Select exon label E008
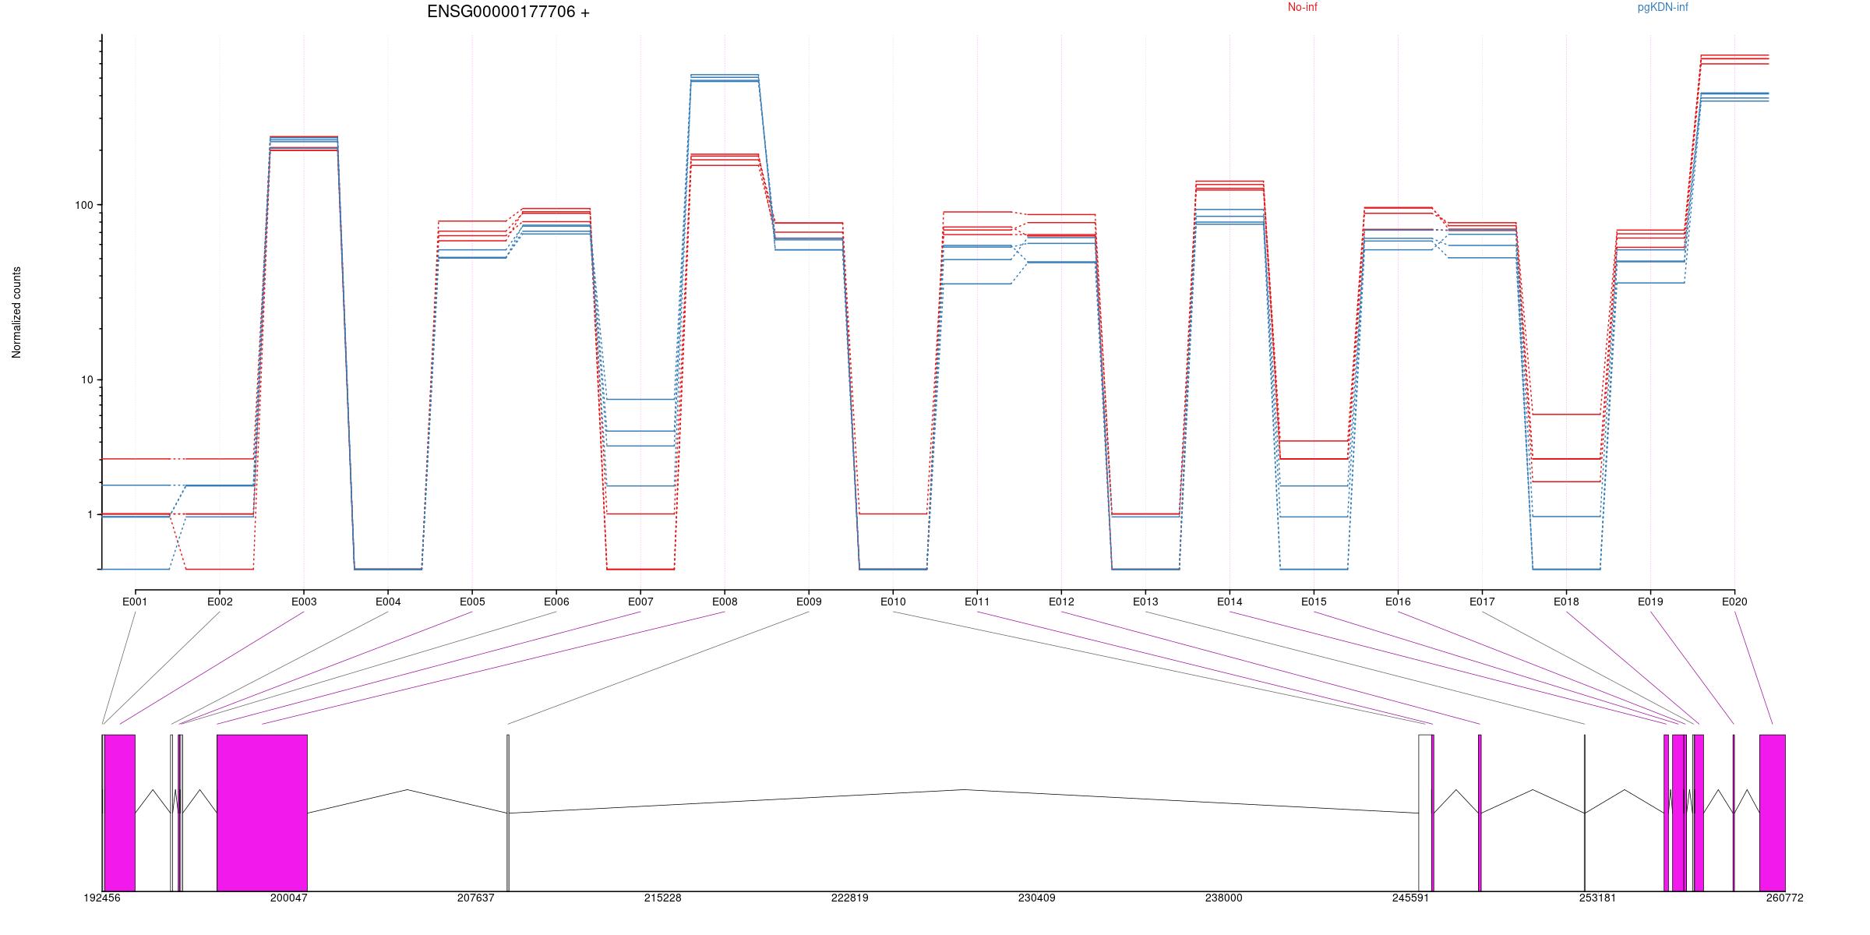The height and width of the screenshot is (935, 1870). (725, 602)
